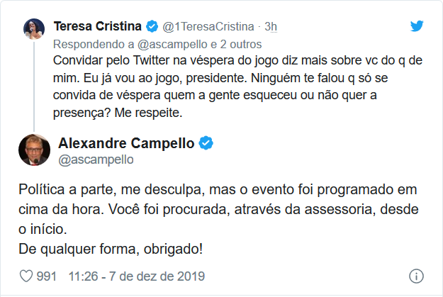This screenshot has height=297, width=443.
Task: Click the Alexandre Campello display name
Action: tap(125, 143)
